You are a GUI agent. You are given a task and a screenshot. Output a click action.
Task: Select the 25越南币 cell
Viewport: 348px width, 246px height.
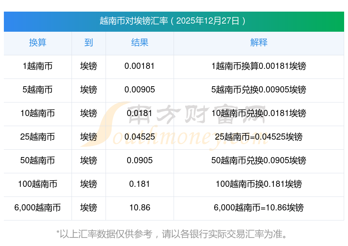click(x=38, y=137)
